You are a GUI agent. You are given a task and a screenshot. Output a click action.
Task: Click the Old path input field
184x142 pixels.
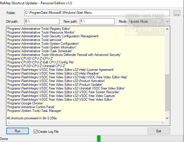42,22
